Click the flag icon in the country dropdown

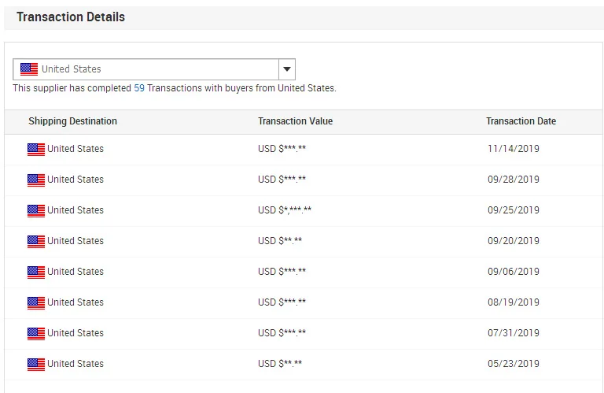29,69
